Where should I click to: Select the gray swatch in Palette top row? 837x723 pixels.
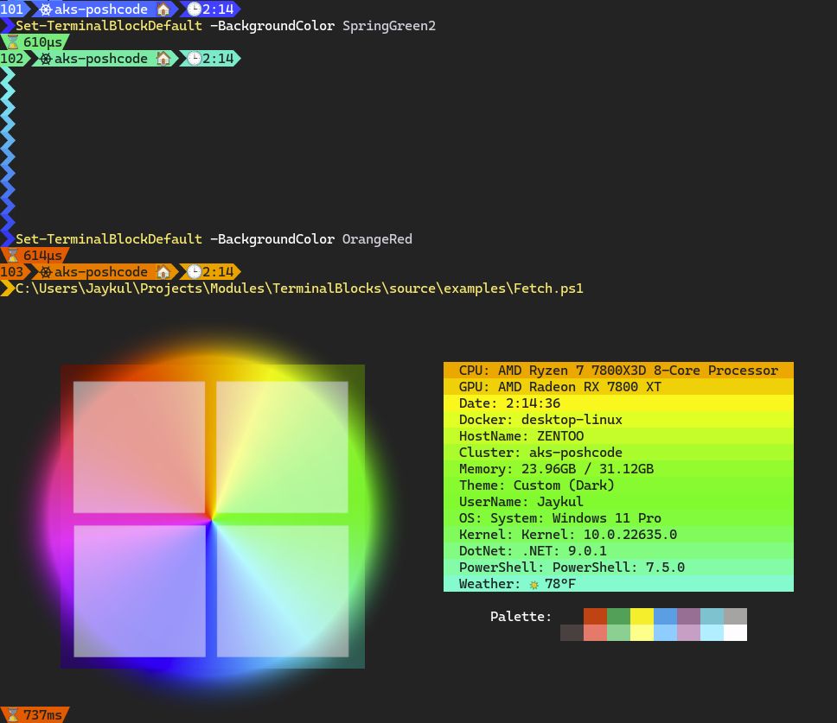[x=736, y=617]
